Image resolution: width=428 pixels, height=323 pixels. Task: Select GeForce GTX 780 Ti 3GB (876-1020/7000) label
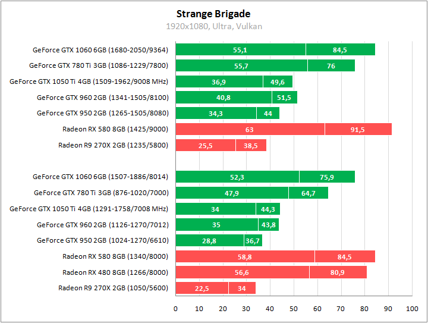tap(101, 193)
